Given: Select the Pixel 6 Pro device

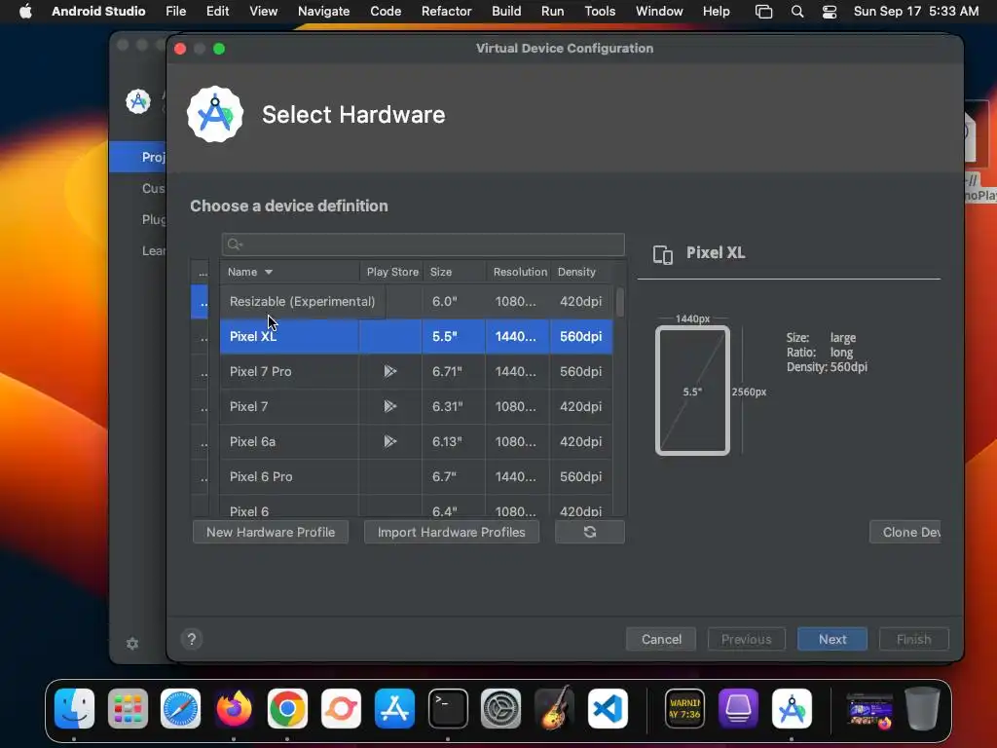Looking at the screenshot, I should click(x=417, y=475).
